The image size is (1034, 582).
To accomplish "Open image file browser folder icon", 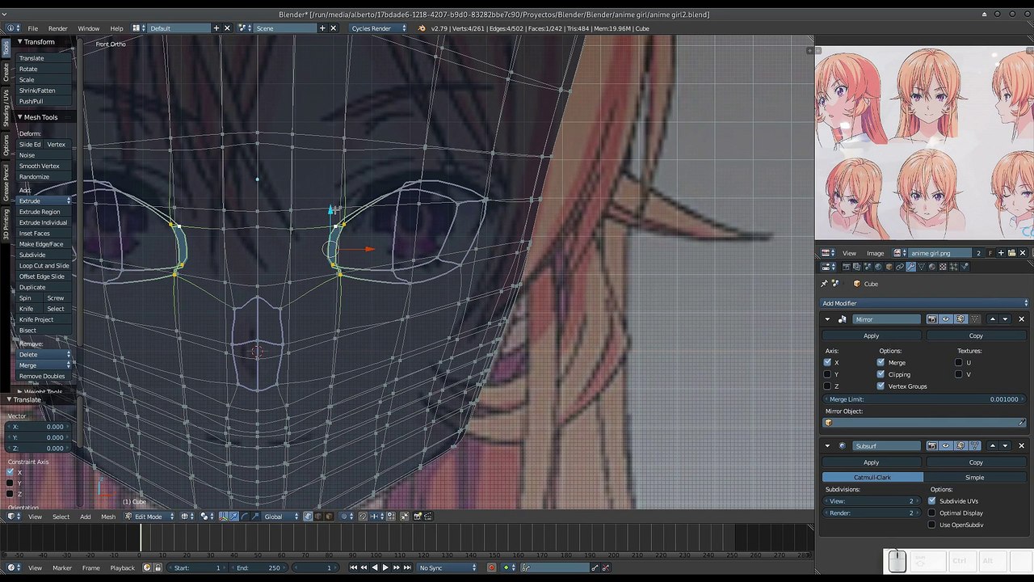I will (x=1011, y=253).
